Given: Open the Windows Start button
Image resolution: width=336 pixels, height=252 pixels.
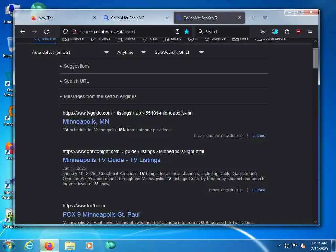Looking at the screenshot, I should click(9, 245).
